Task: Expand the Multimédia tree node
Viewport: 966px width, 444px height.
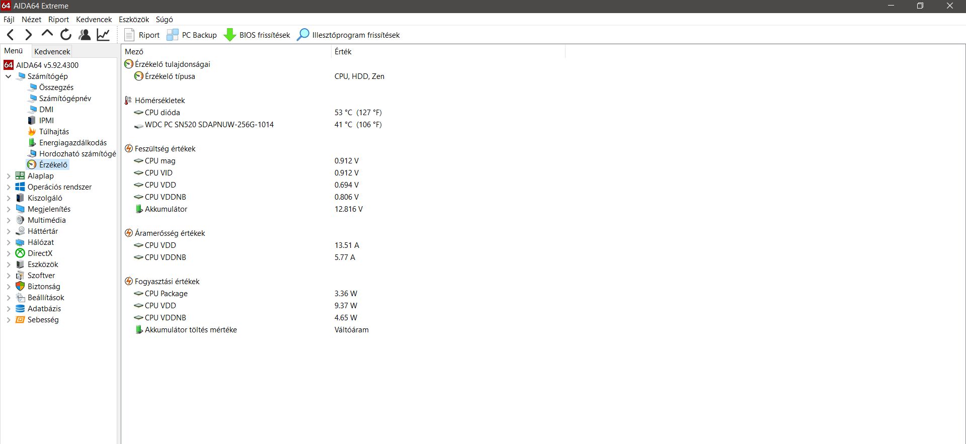Action: click(x=8, y=220)
